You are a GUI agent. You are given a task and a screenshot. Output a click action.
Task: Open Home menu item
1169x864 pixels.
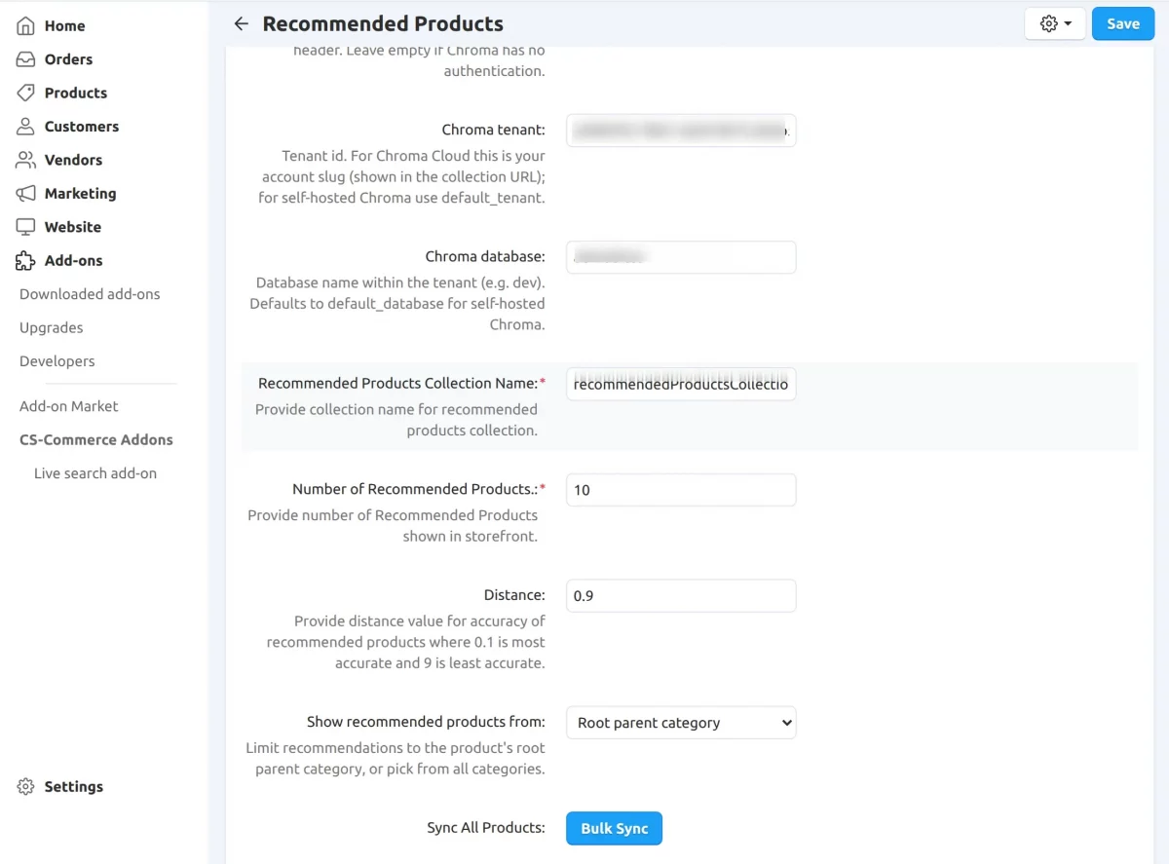pyautogui.click(x=64, y=26)
